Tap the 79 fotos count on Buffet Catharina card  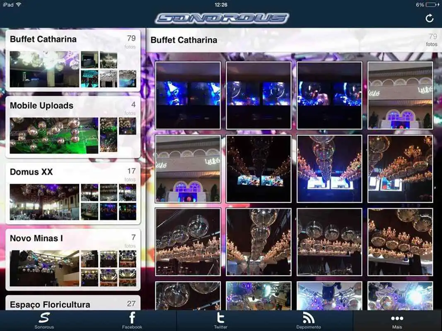(131, 42)
